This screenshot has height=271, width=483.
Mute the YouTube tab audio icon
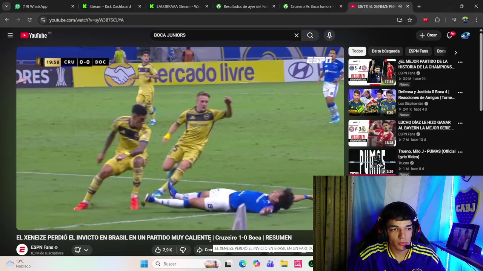click(400, 6)
